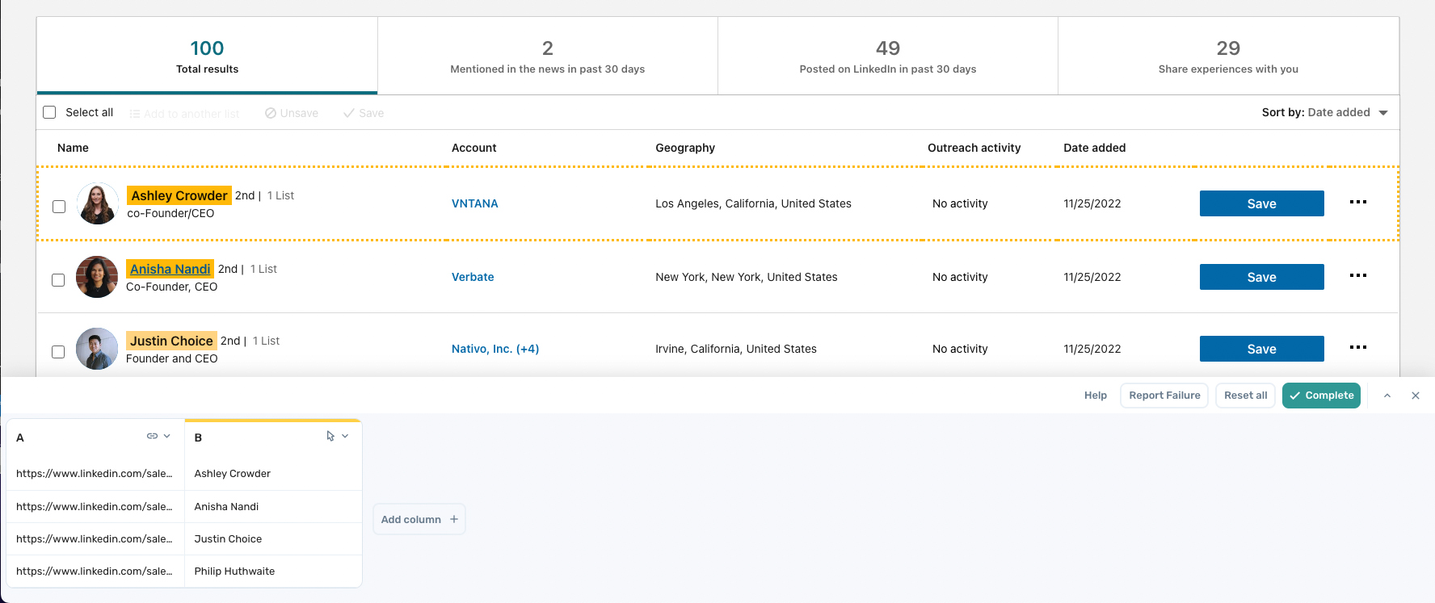
Task: Expand column A options chevron
Action: coord(167,436)
